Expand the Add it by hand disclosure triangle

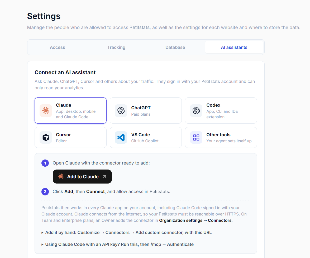[x=42, y=233]
